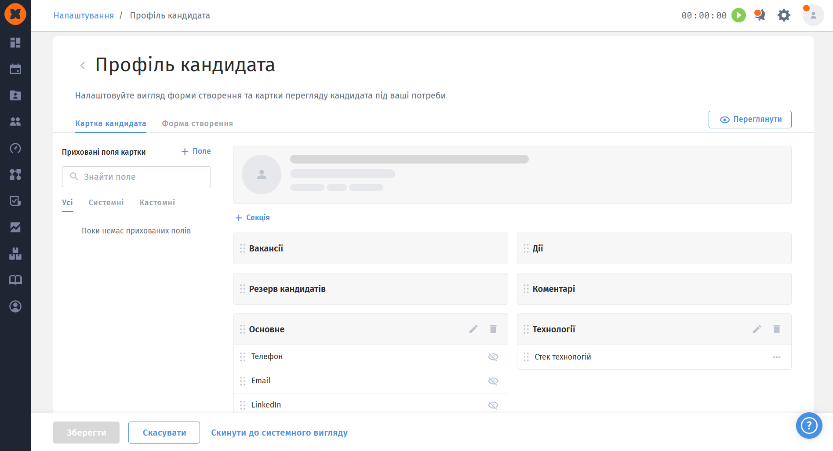Start the timer with green play button
Image resolution: width=833 pixels, height=451 pixels.
click(x=738, y=15)
